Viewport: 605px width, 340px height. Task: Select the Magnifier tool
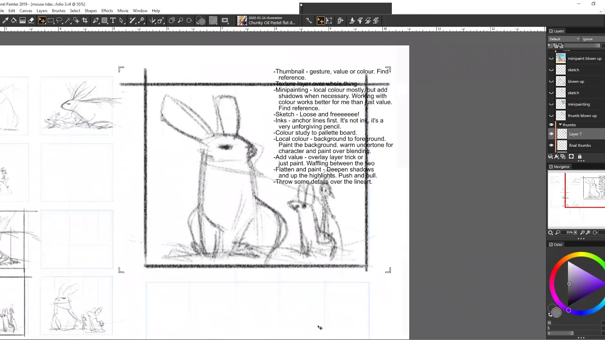point(181,20)
